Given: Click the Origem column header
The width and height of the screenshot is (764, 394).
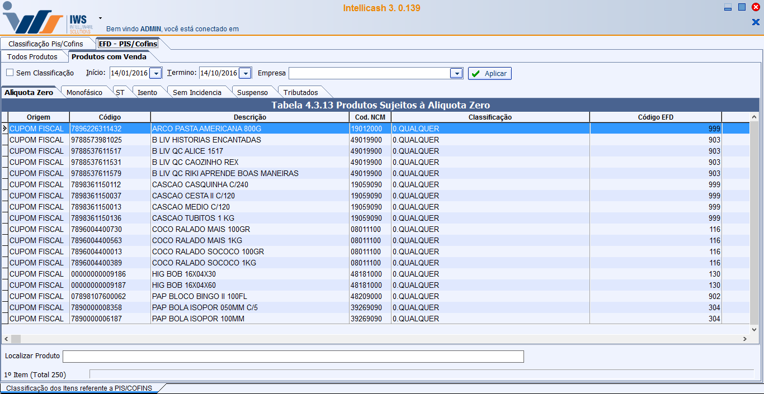Looking at the screenshot, I should [38, 117].
